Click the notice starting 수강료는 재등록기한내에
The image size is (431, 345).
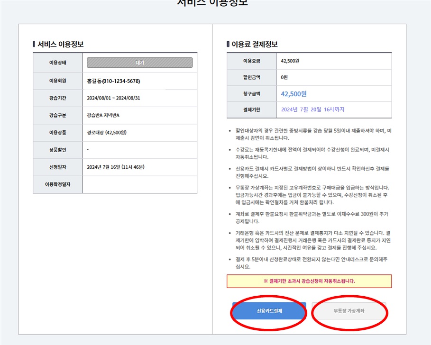312,153
